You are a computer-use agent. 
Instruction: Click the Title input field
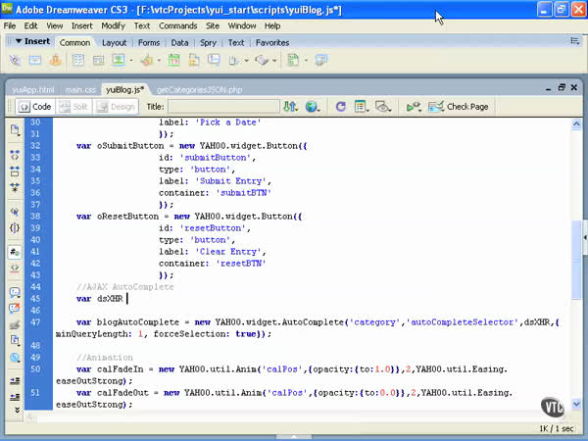tap(222, 106)
